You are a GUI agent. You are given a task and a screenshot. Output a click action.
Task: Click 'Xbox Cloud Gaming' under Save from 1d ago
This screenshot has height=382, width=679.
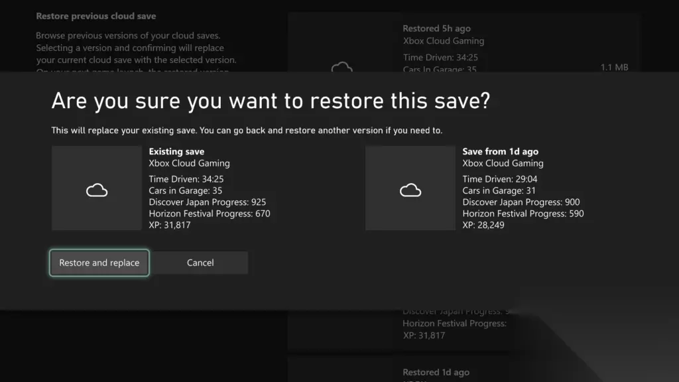point(503,163)
